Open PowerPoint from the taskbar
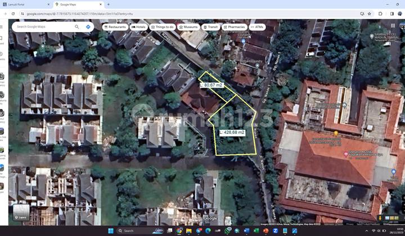This screenshot has height=236, width=405. (x=265, y=230)
